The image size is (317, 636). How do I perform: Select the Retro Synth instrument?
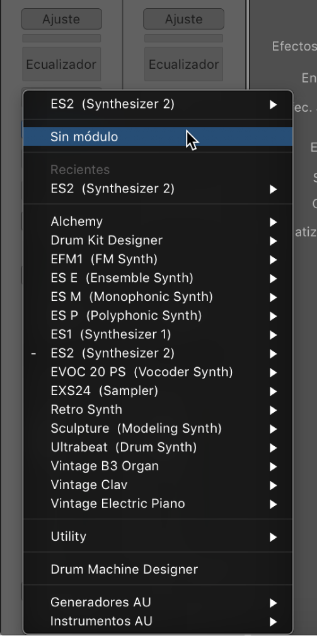click(x=158, y=409)
